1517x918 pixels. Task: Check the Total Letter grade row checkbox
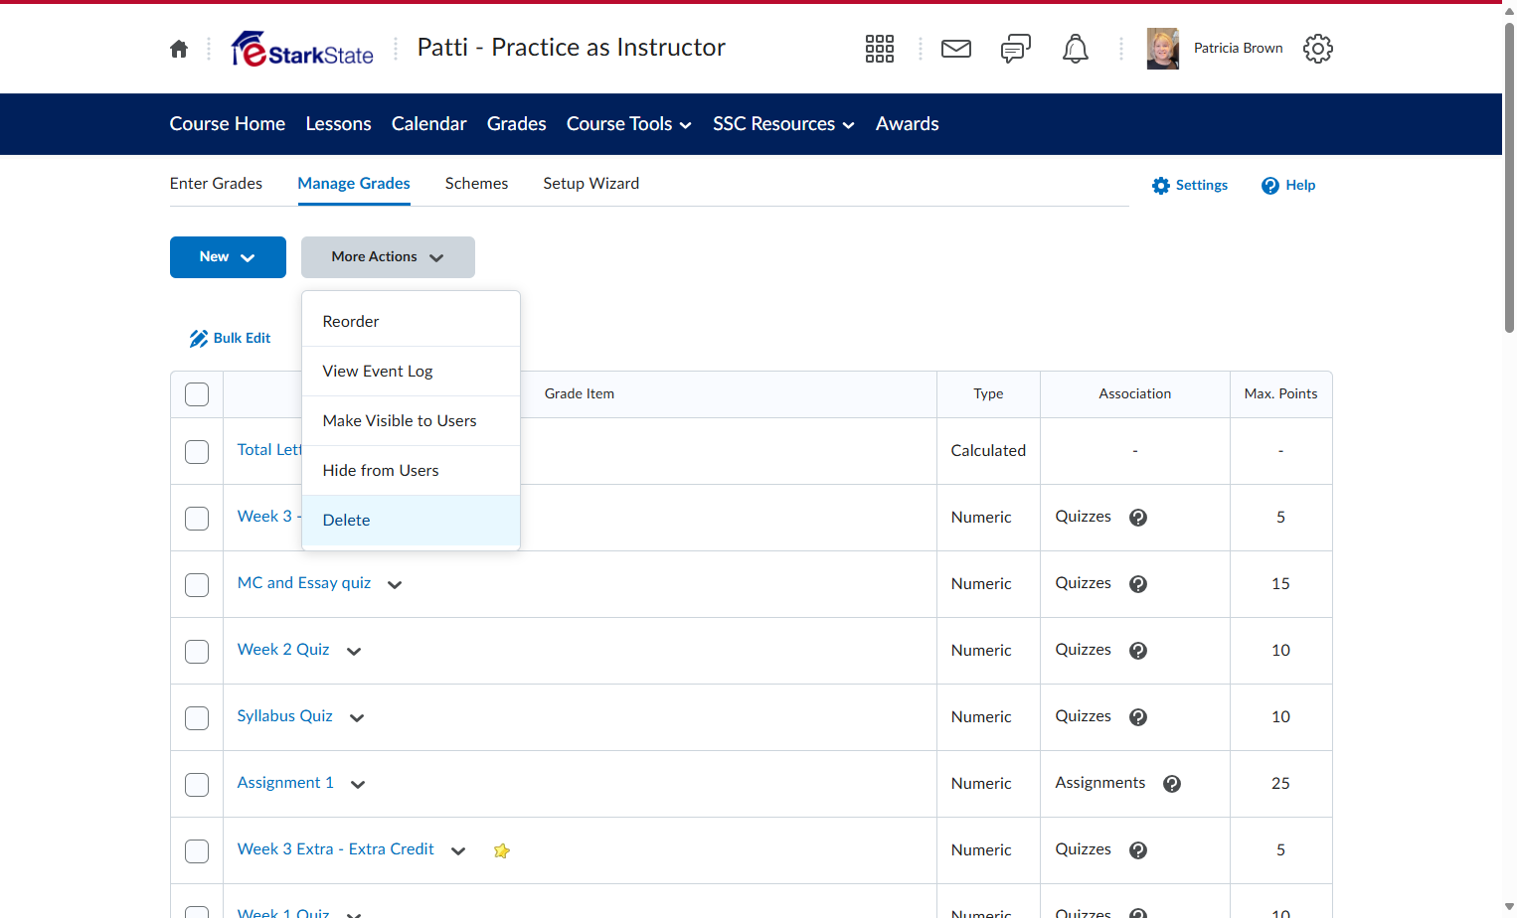(x=197, y=452)
